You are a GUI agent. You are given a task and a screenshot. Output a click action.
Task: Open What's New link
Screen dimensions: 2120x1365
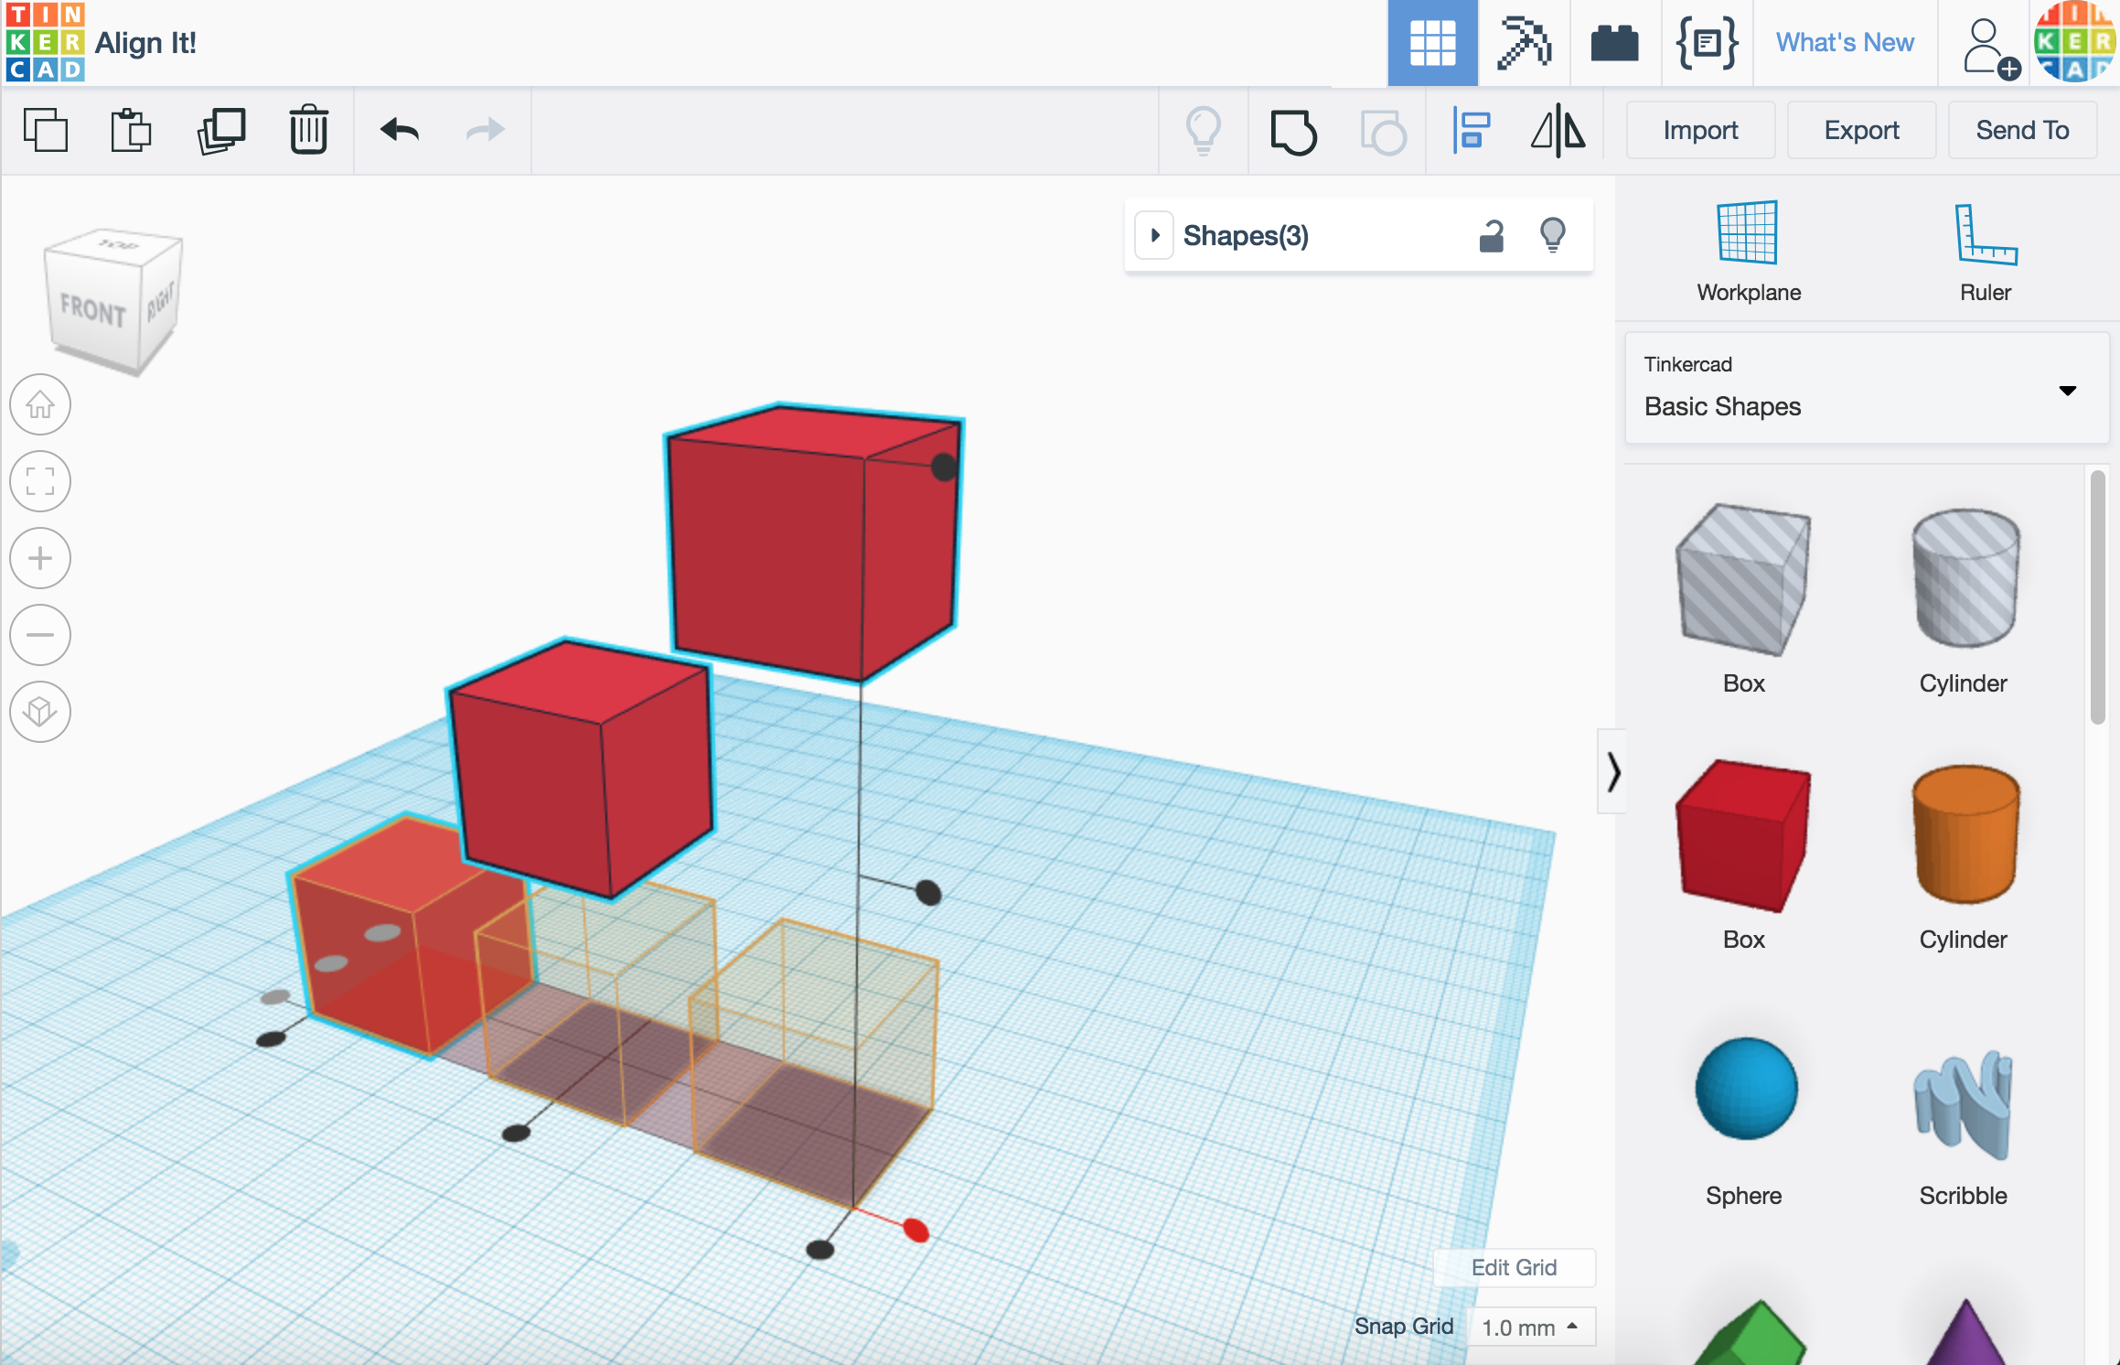point(1845,43)
